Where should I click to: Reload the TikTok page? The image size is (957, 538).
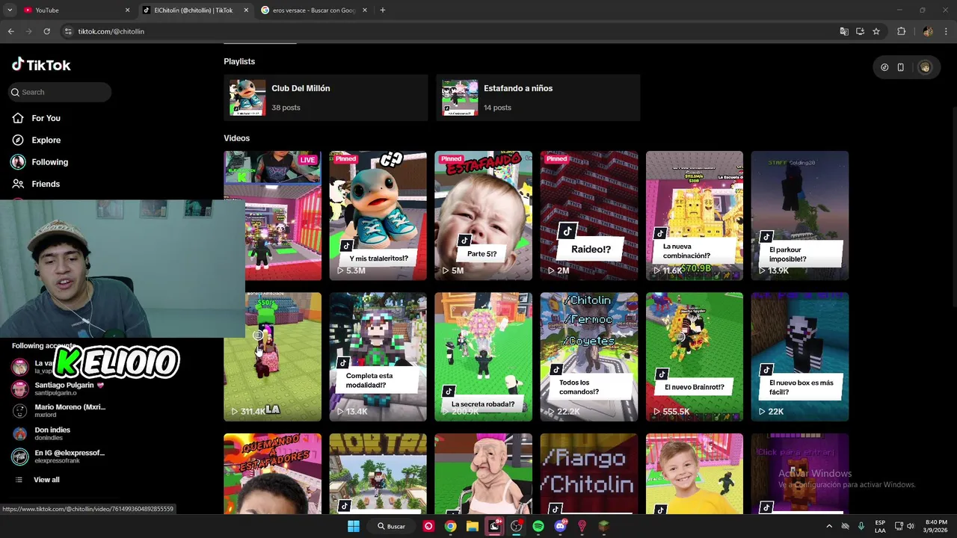(46, 31)
